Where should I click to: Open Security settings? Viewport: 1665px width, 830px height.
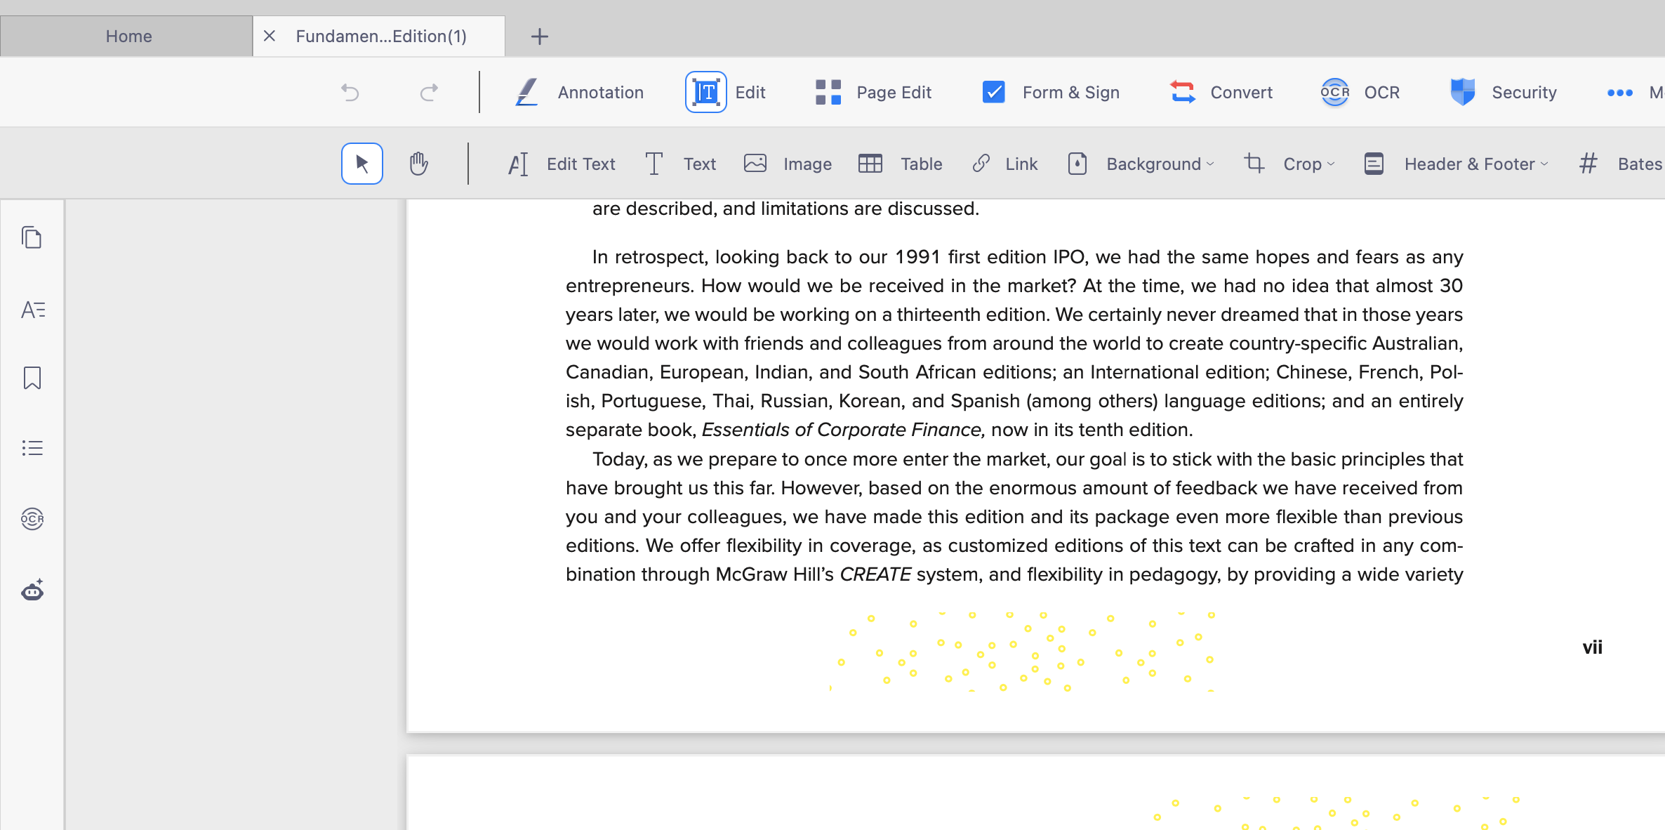tap(1502, 92)
